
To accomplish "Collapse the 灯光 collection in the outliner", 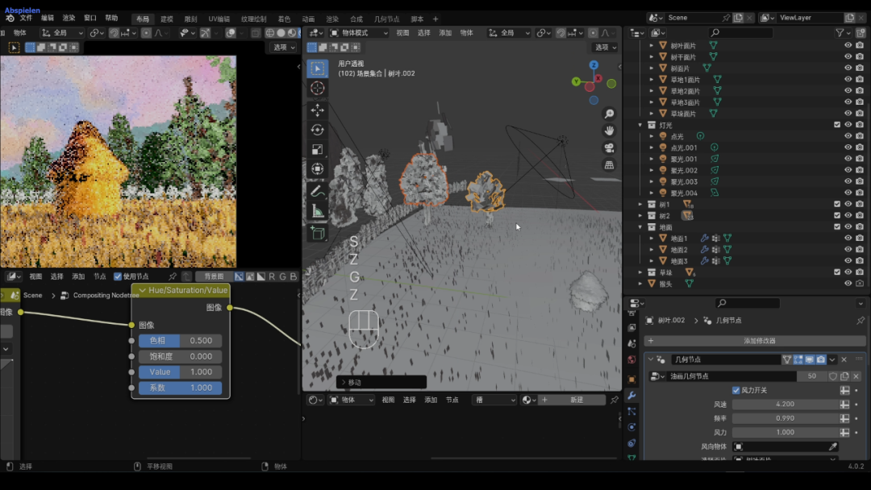I will [640, 125].
